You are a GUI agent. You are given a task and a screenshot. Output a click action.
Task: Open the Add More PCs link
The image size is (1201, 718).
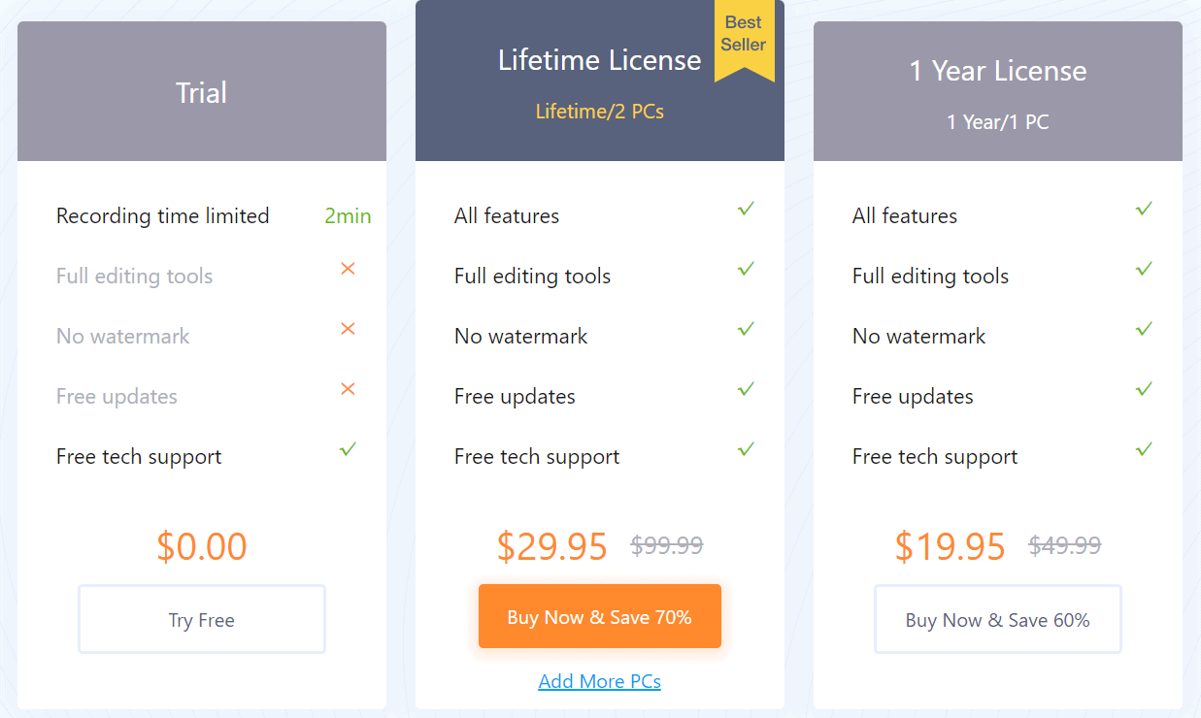pos(599,681)
